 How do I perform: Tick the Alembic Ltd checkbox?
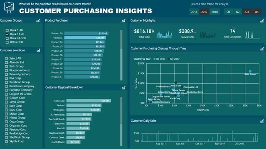7,62
